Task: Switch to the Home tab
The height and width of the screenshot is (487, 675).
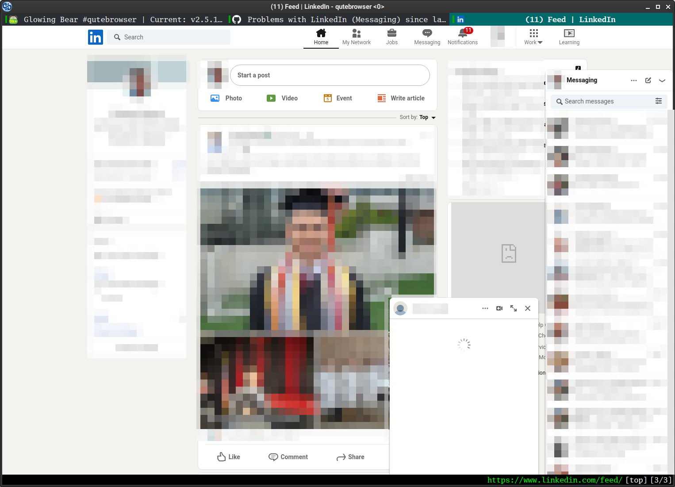Action: 321,36
